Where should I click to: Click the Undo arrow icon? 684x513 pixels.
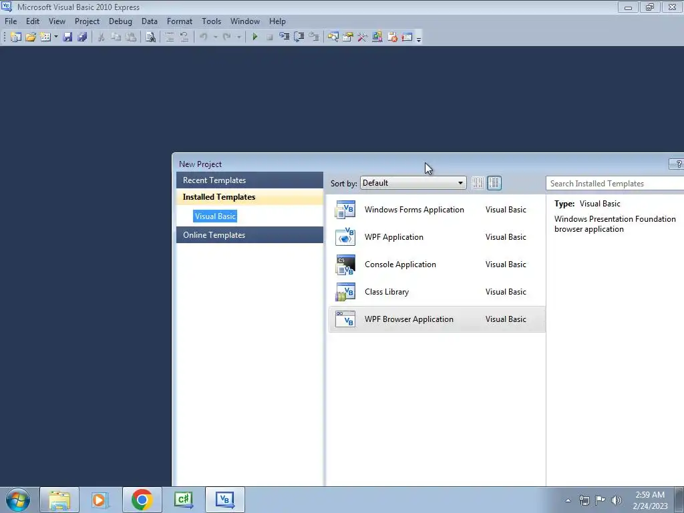pos(204,37)
